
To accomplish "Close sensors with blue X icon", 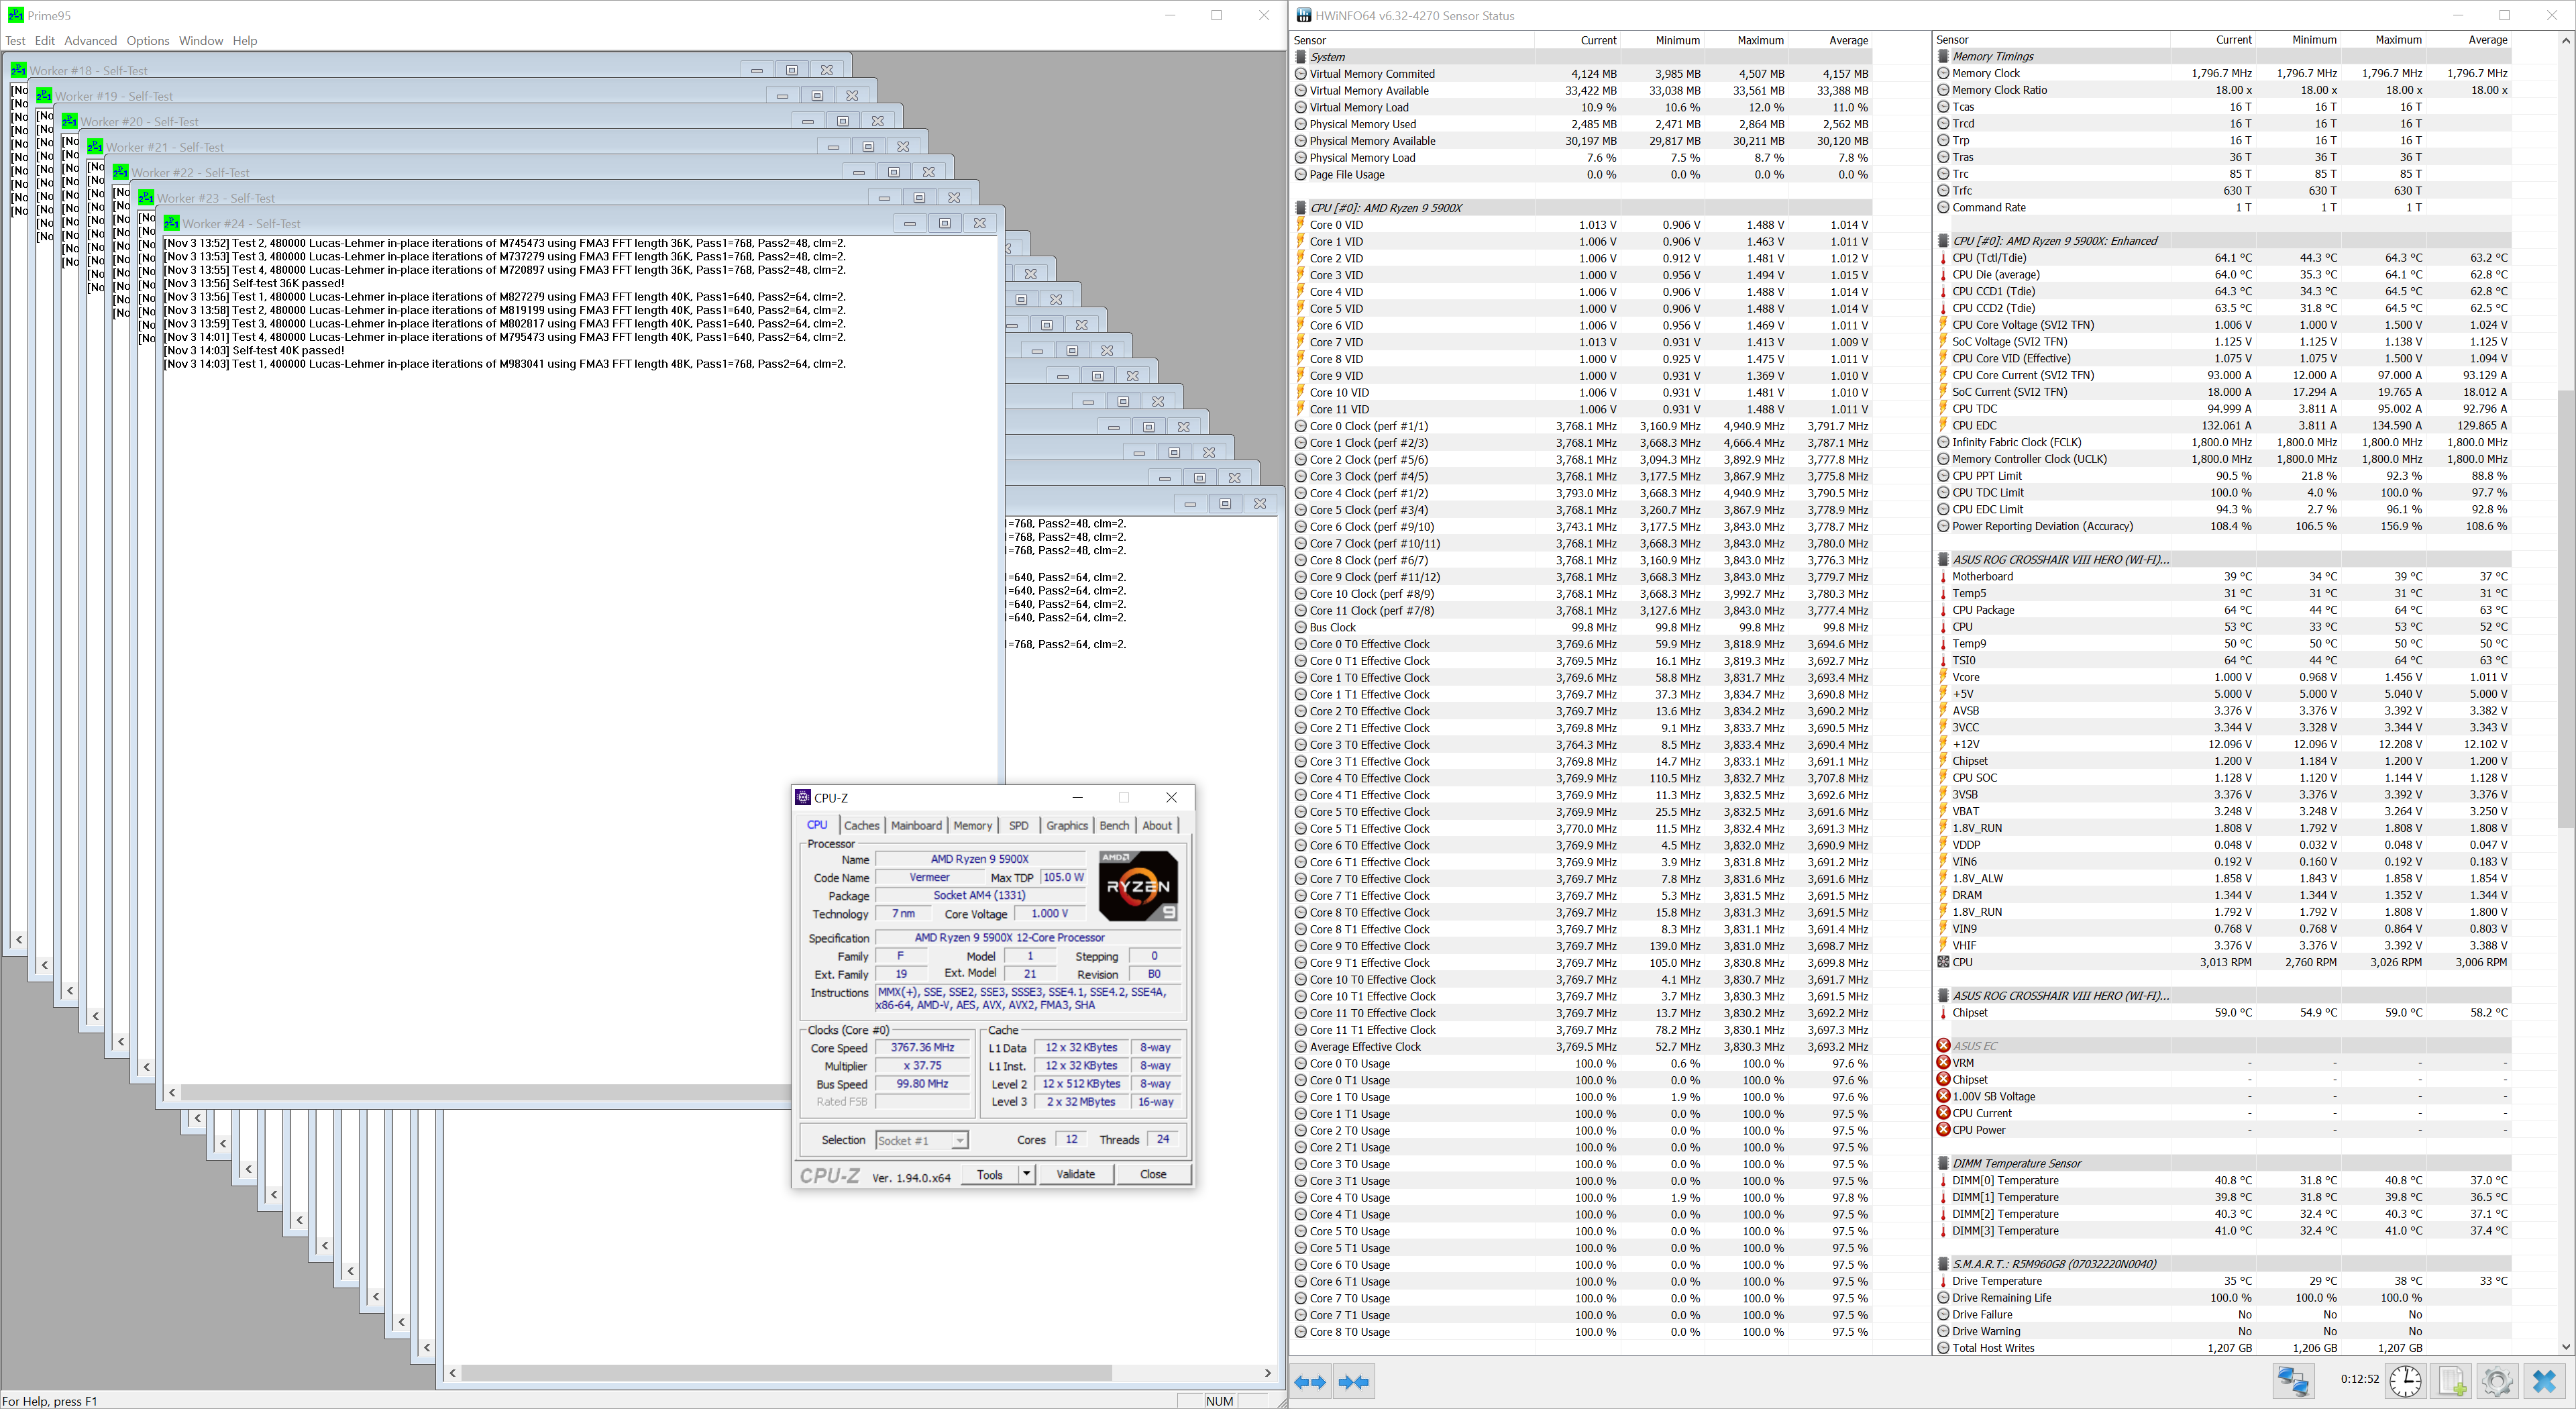I will click(x=2544, y=1381).
